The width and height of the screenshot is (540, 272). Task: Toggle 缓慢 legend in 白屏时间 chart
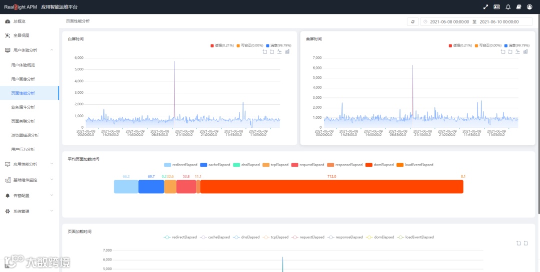222,45
